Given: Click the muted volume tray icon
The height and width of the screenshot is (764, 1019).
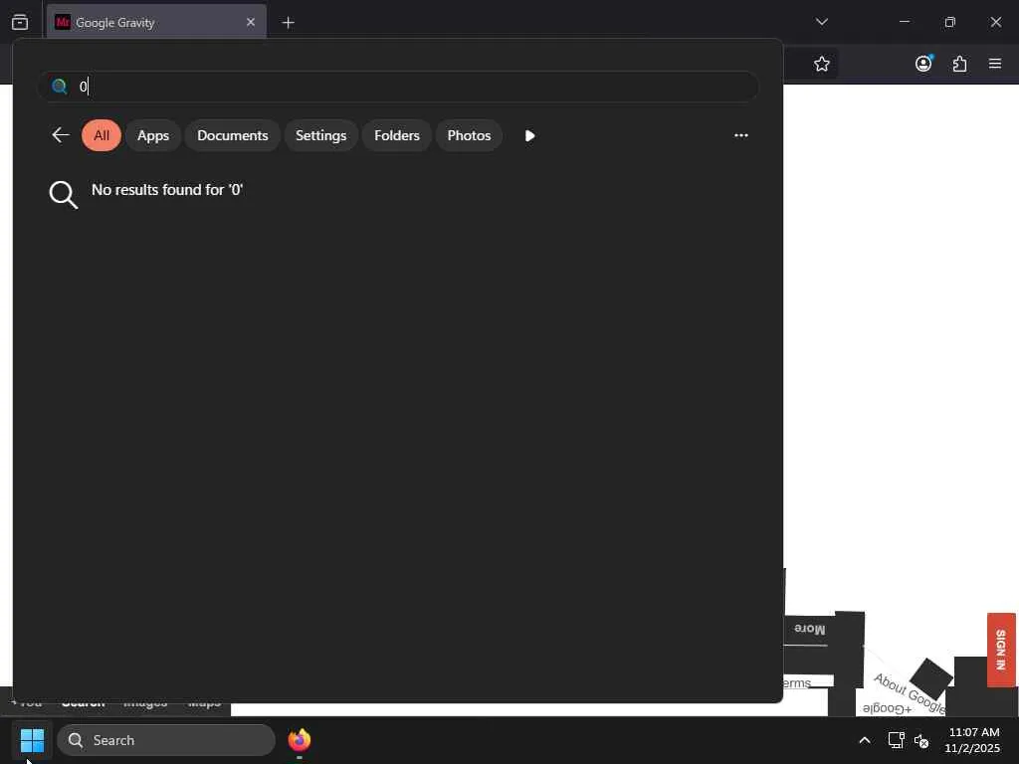Looking at the screenshot, I should pos(921,740).
